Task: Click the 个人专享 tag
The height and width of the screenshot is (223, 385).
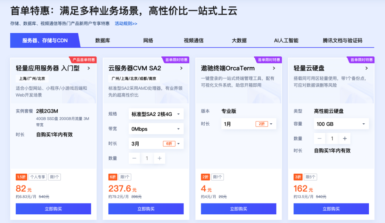Action: tap(38, 177)
